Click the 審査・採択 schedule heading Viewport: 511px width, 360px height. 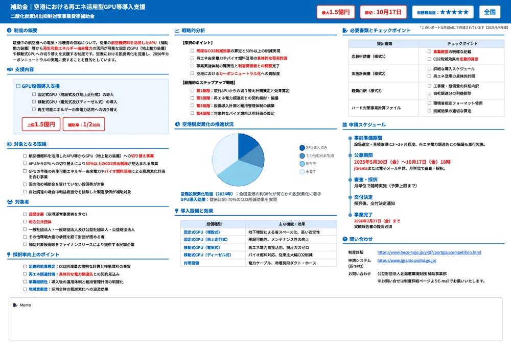point(366,179)
